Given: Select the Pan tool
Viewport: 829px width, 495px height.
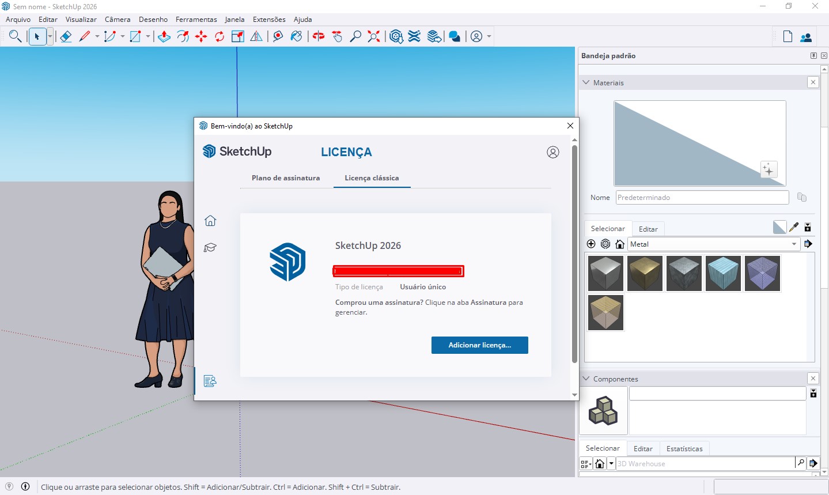Looking at the screenshot, I should coord(336,36).
